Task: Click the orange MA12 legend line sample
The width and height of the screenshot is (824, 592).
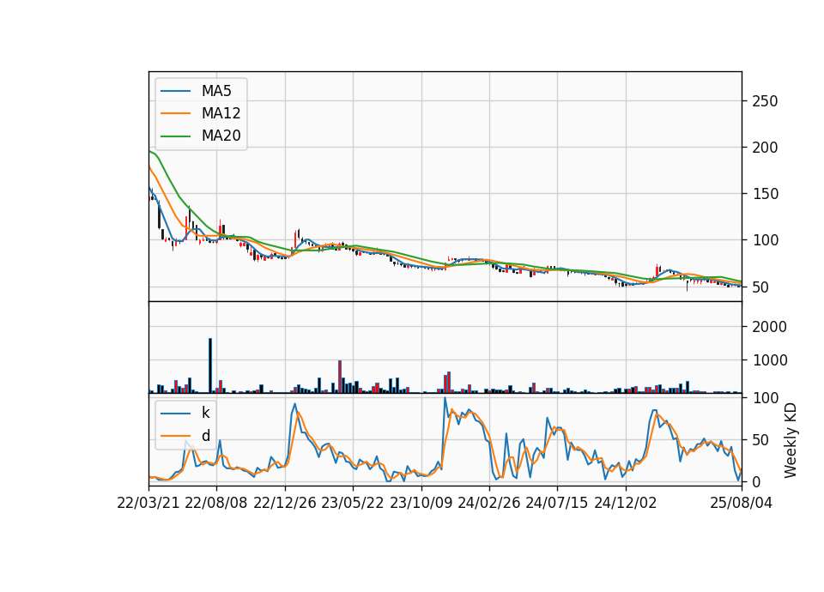Action: [x=175, y=113]
